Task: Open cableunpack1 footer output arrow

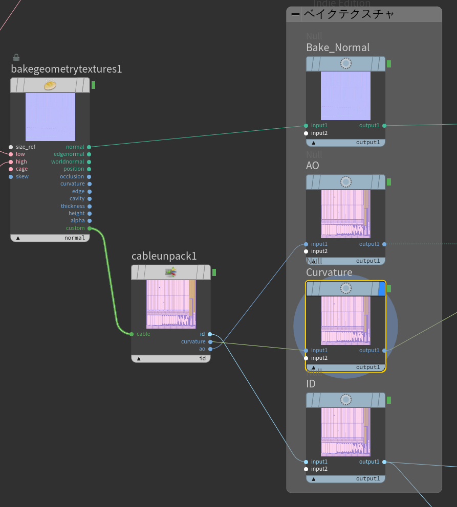Action: point(139,358)
